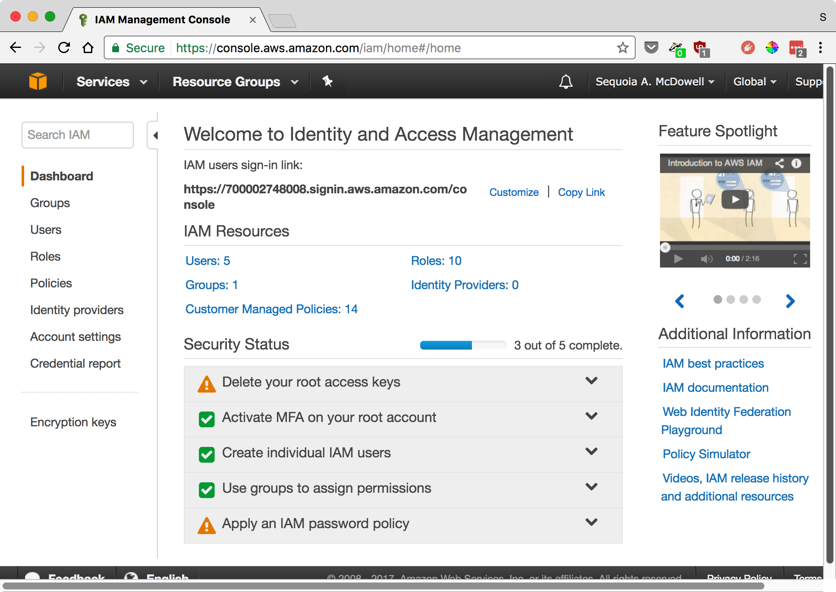The image size is (836, 592).
Task: Click the Security Status progress bar
Action: coord(463,345)
